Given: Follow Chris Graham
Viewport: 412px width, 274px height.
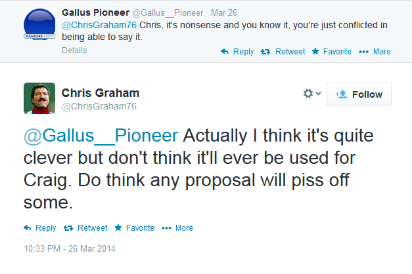Looking at the screenshot, I should pyautogui.click(x=359, y=94).
